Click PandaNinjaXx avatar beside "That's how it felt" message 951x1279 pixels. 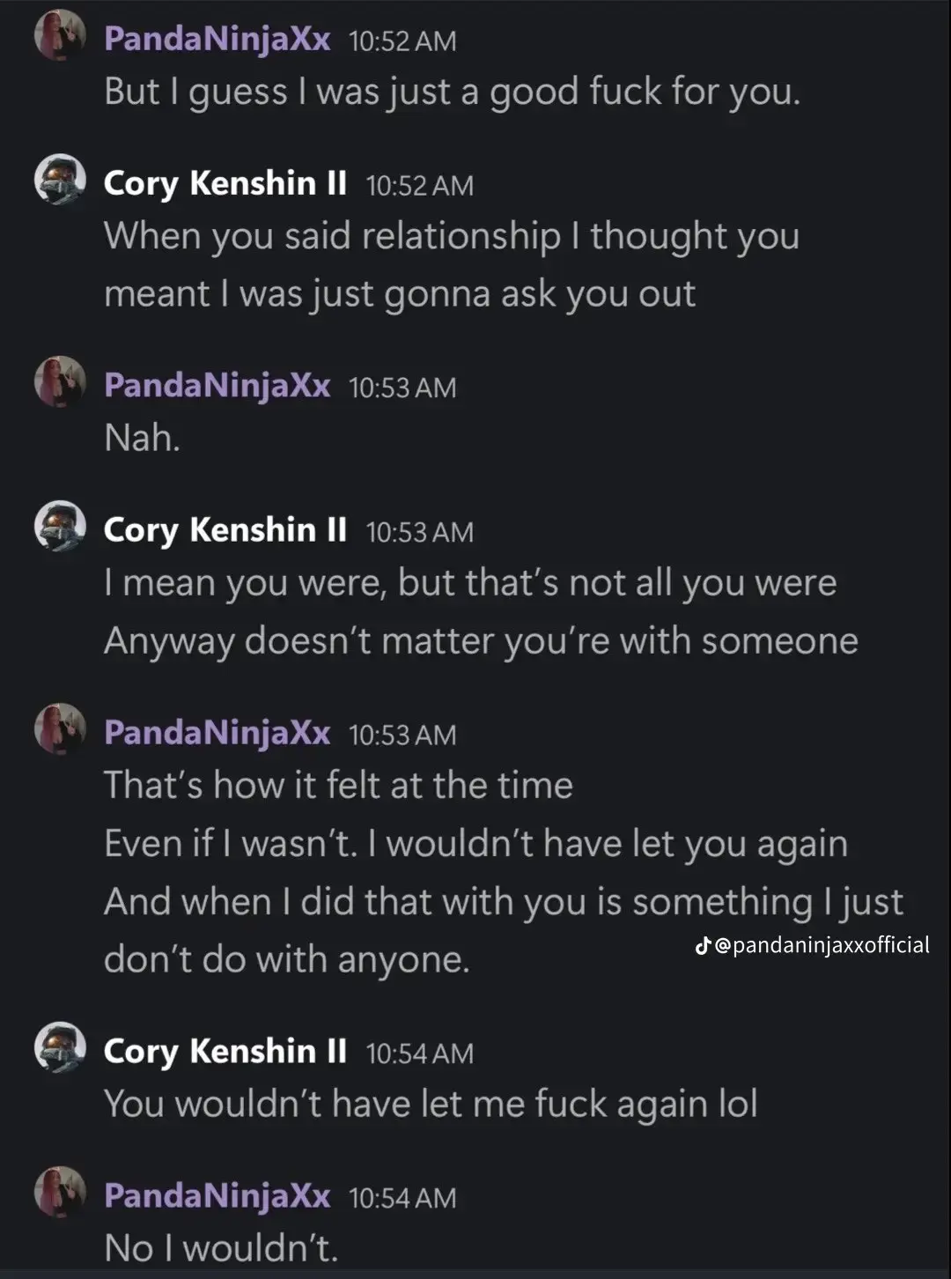(x=60, y=730)
